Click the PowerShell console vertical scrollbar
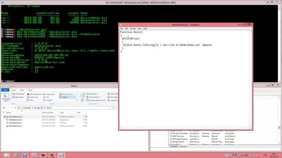282x158 pixels. 279,44
